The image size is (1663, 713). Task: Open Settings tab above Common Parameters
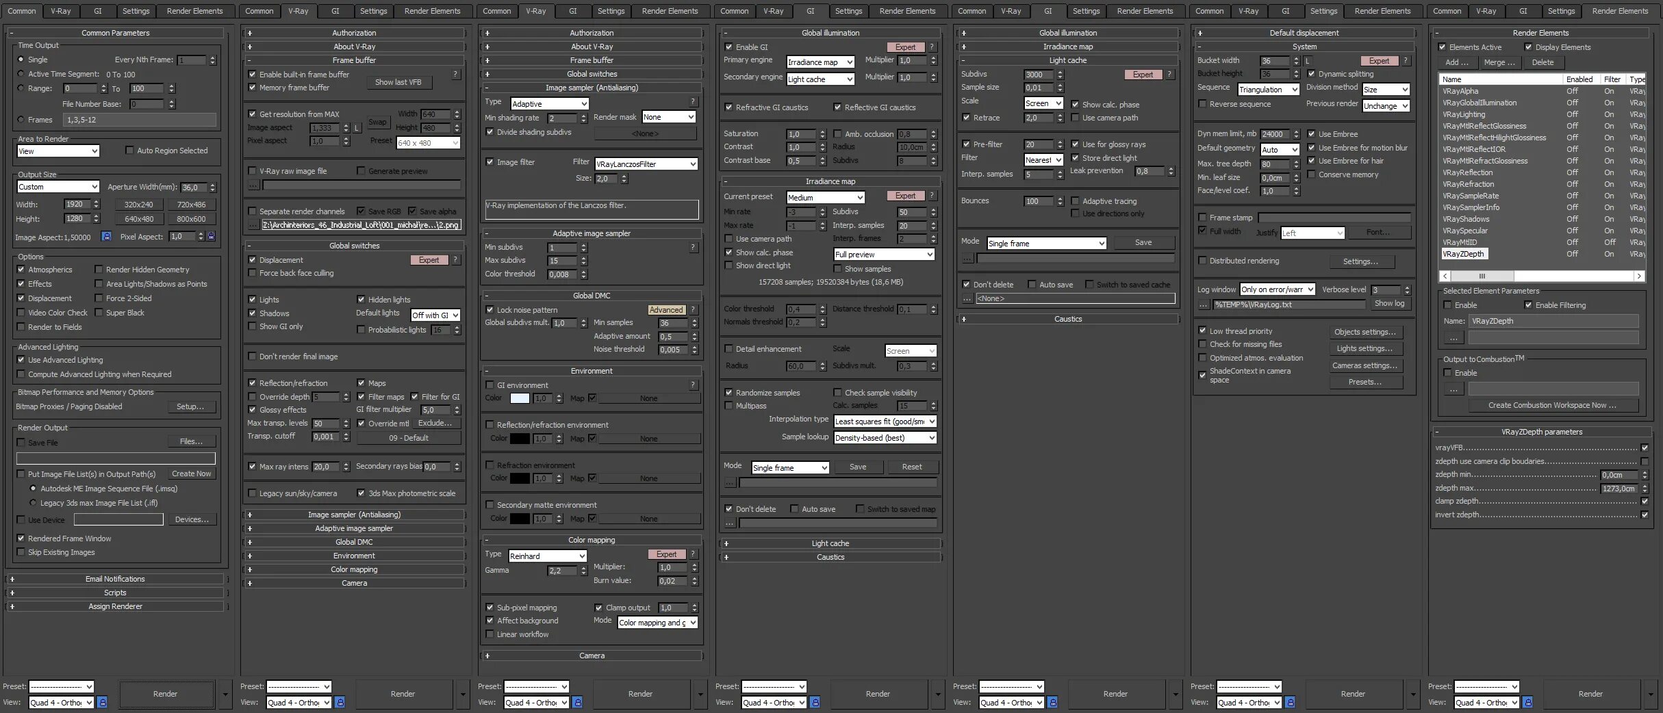[136, 11]
